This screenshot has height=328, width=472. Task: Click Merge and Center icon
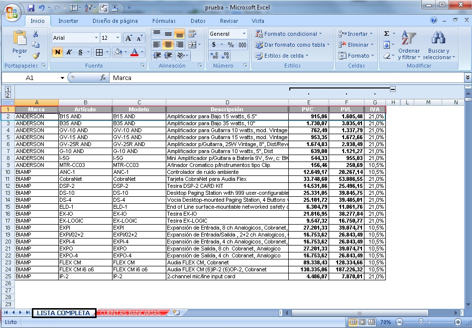pyautogui.click(x=192, y=45)
